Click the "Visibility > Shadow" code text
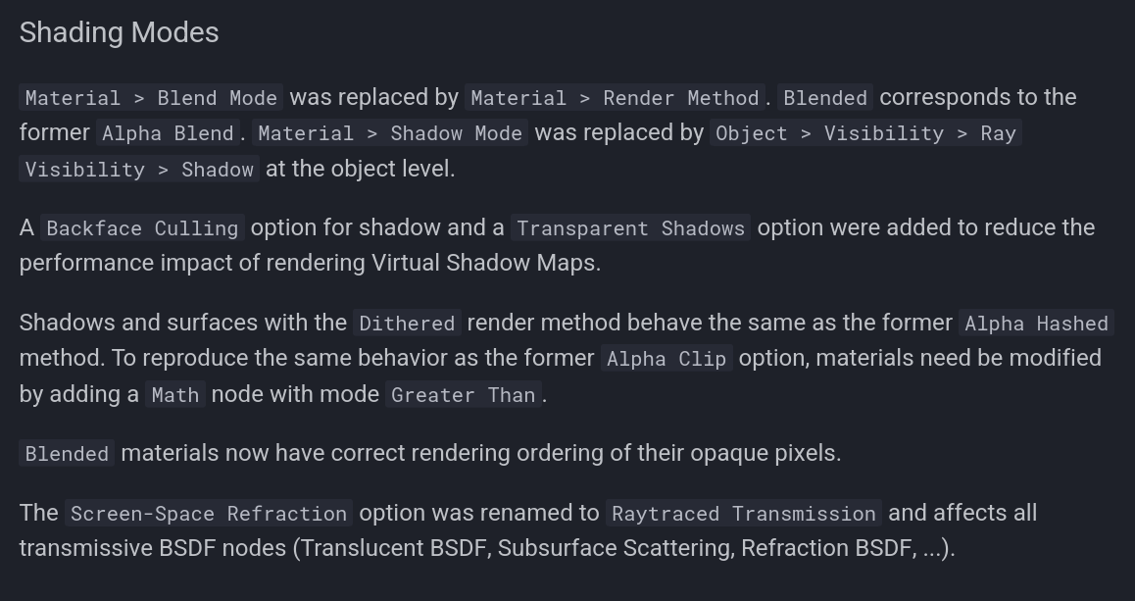The width and height of the screenshot is (1135, 601). pyautogui.click(x=139, y=170)
